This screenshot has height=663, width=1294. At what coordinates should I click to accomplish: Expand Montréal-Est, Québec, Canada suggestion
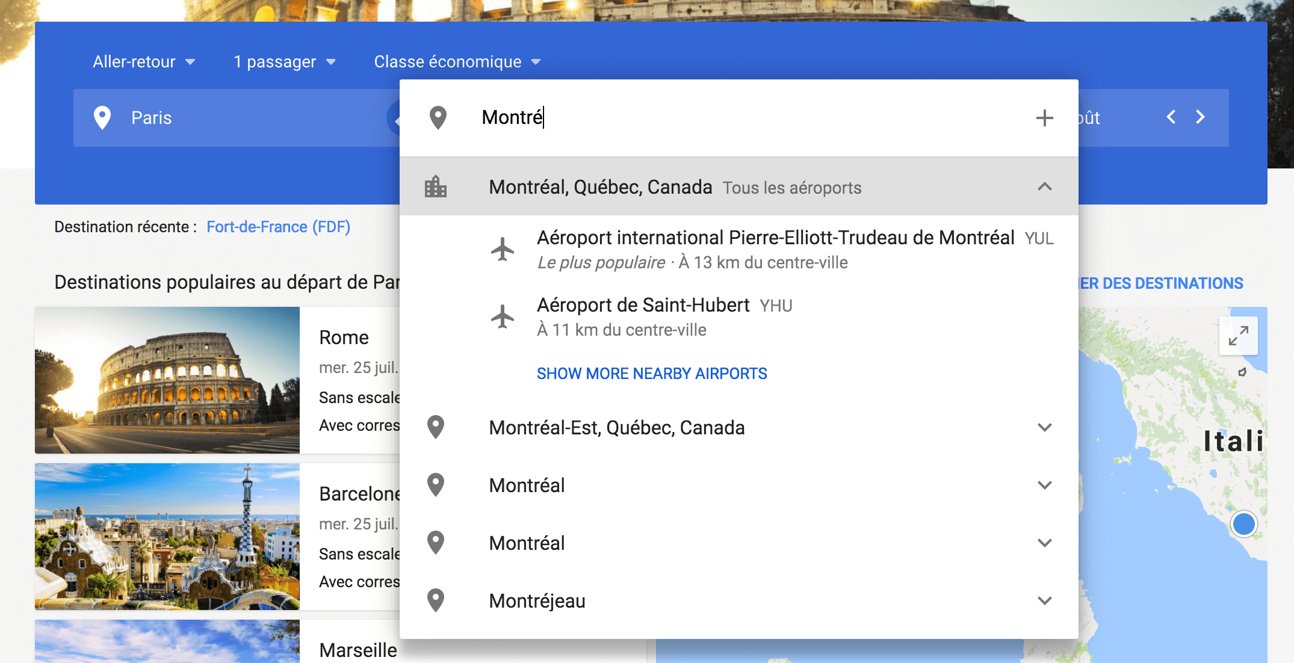(1044, 427)
